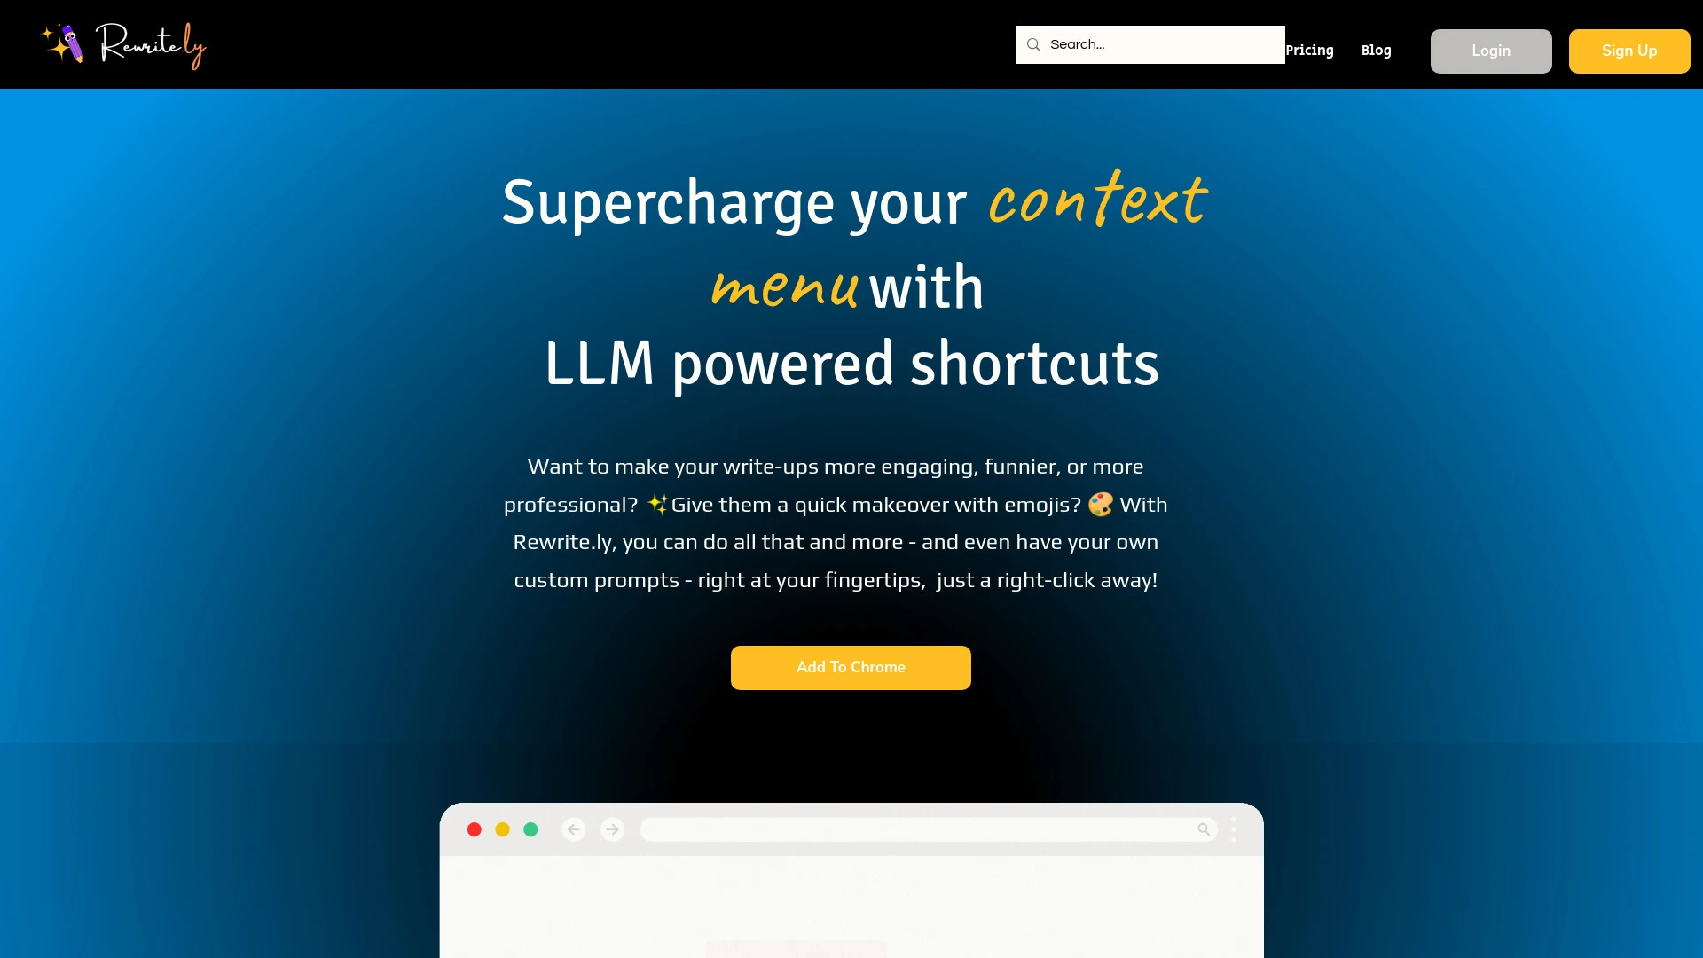The image size is (1703, 958).
Task: Click the back arrow icon in browser mockup
Action: pos(574,829)
